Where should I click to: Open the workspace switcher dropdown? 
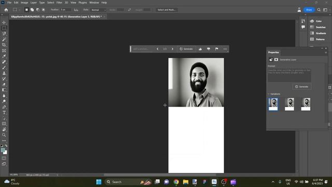click(325, 10)
